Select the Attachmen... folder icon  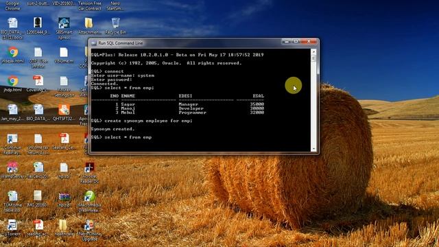tap(89, 26)
